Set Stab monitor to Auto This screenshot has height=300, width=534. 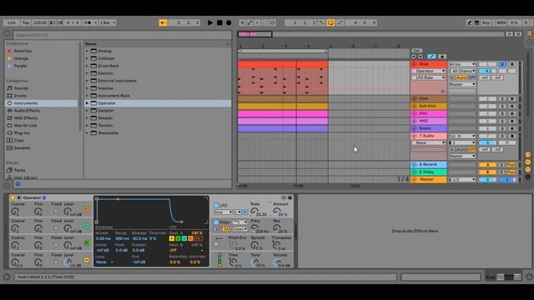coord(461,77)
